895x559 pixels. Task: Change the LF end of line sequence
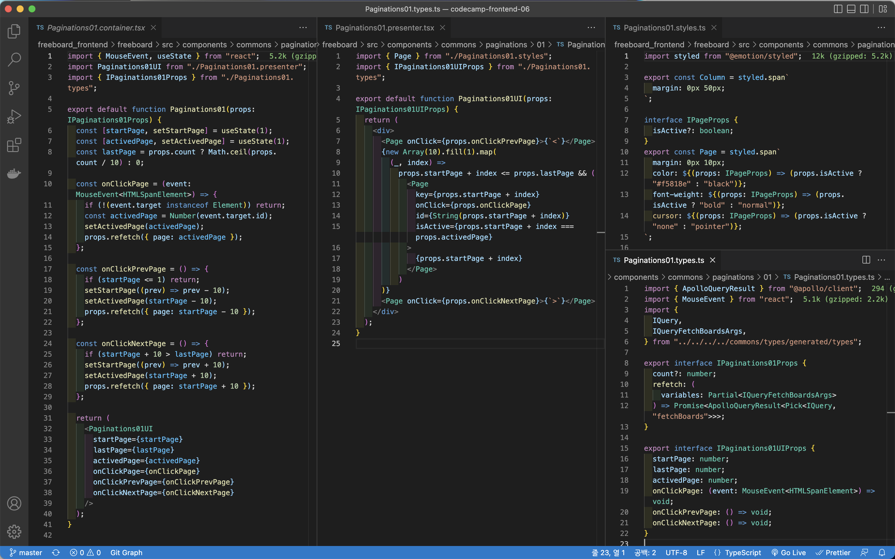[x=701, y=552]
